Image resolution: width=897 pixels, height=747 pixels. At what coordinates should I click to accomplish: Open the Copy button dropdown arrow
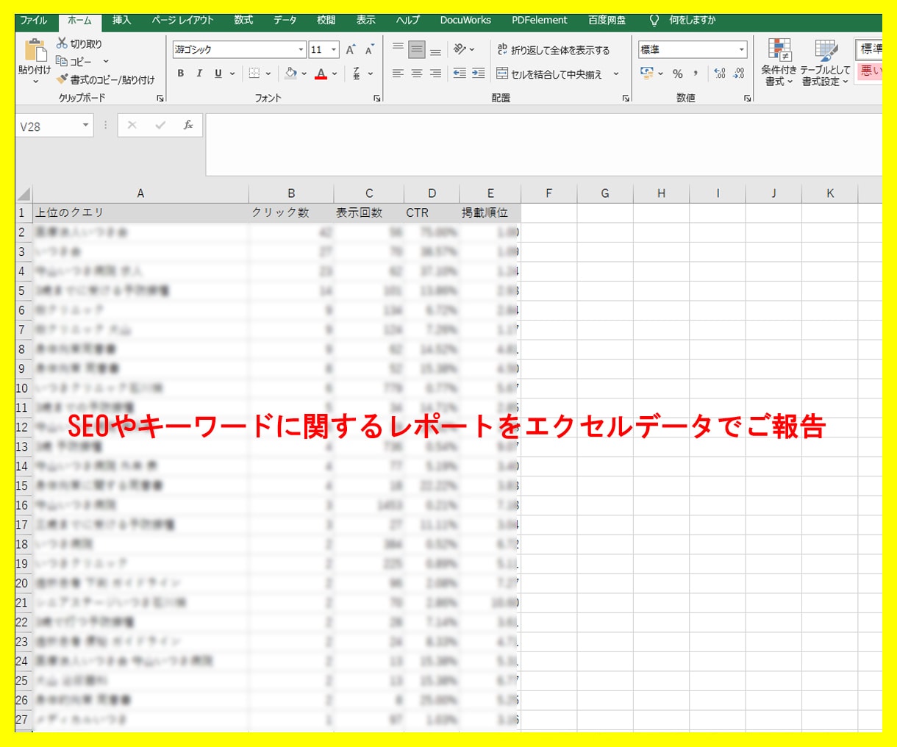106,62
